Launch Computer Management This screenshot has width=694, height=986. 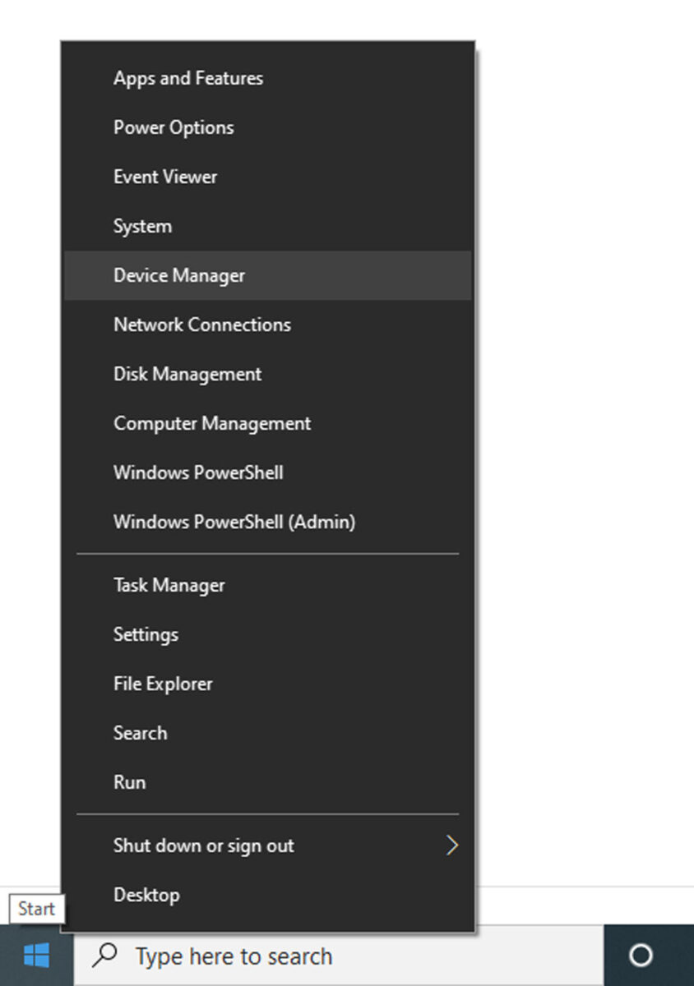(211, 423)
